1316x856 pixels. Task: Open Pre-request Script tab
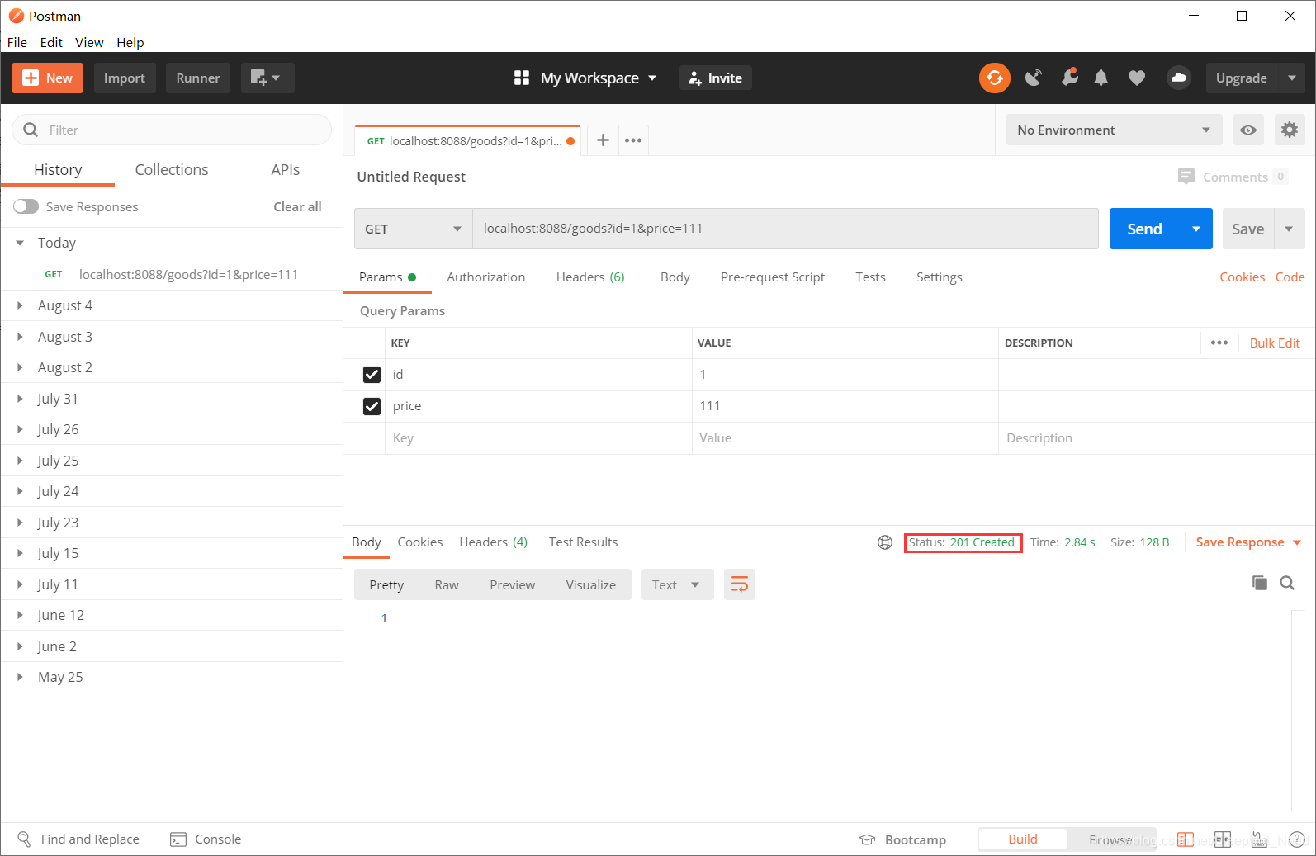coord(773,277)
